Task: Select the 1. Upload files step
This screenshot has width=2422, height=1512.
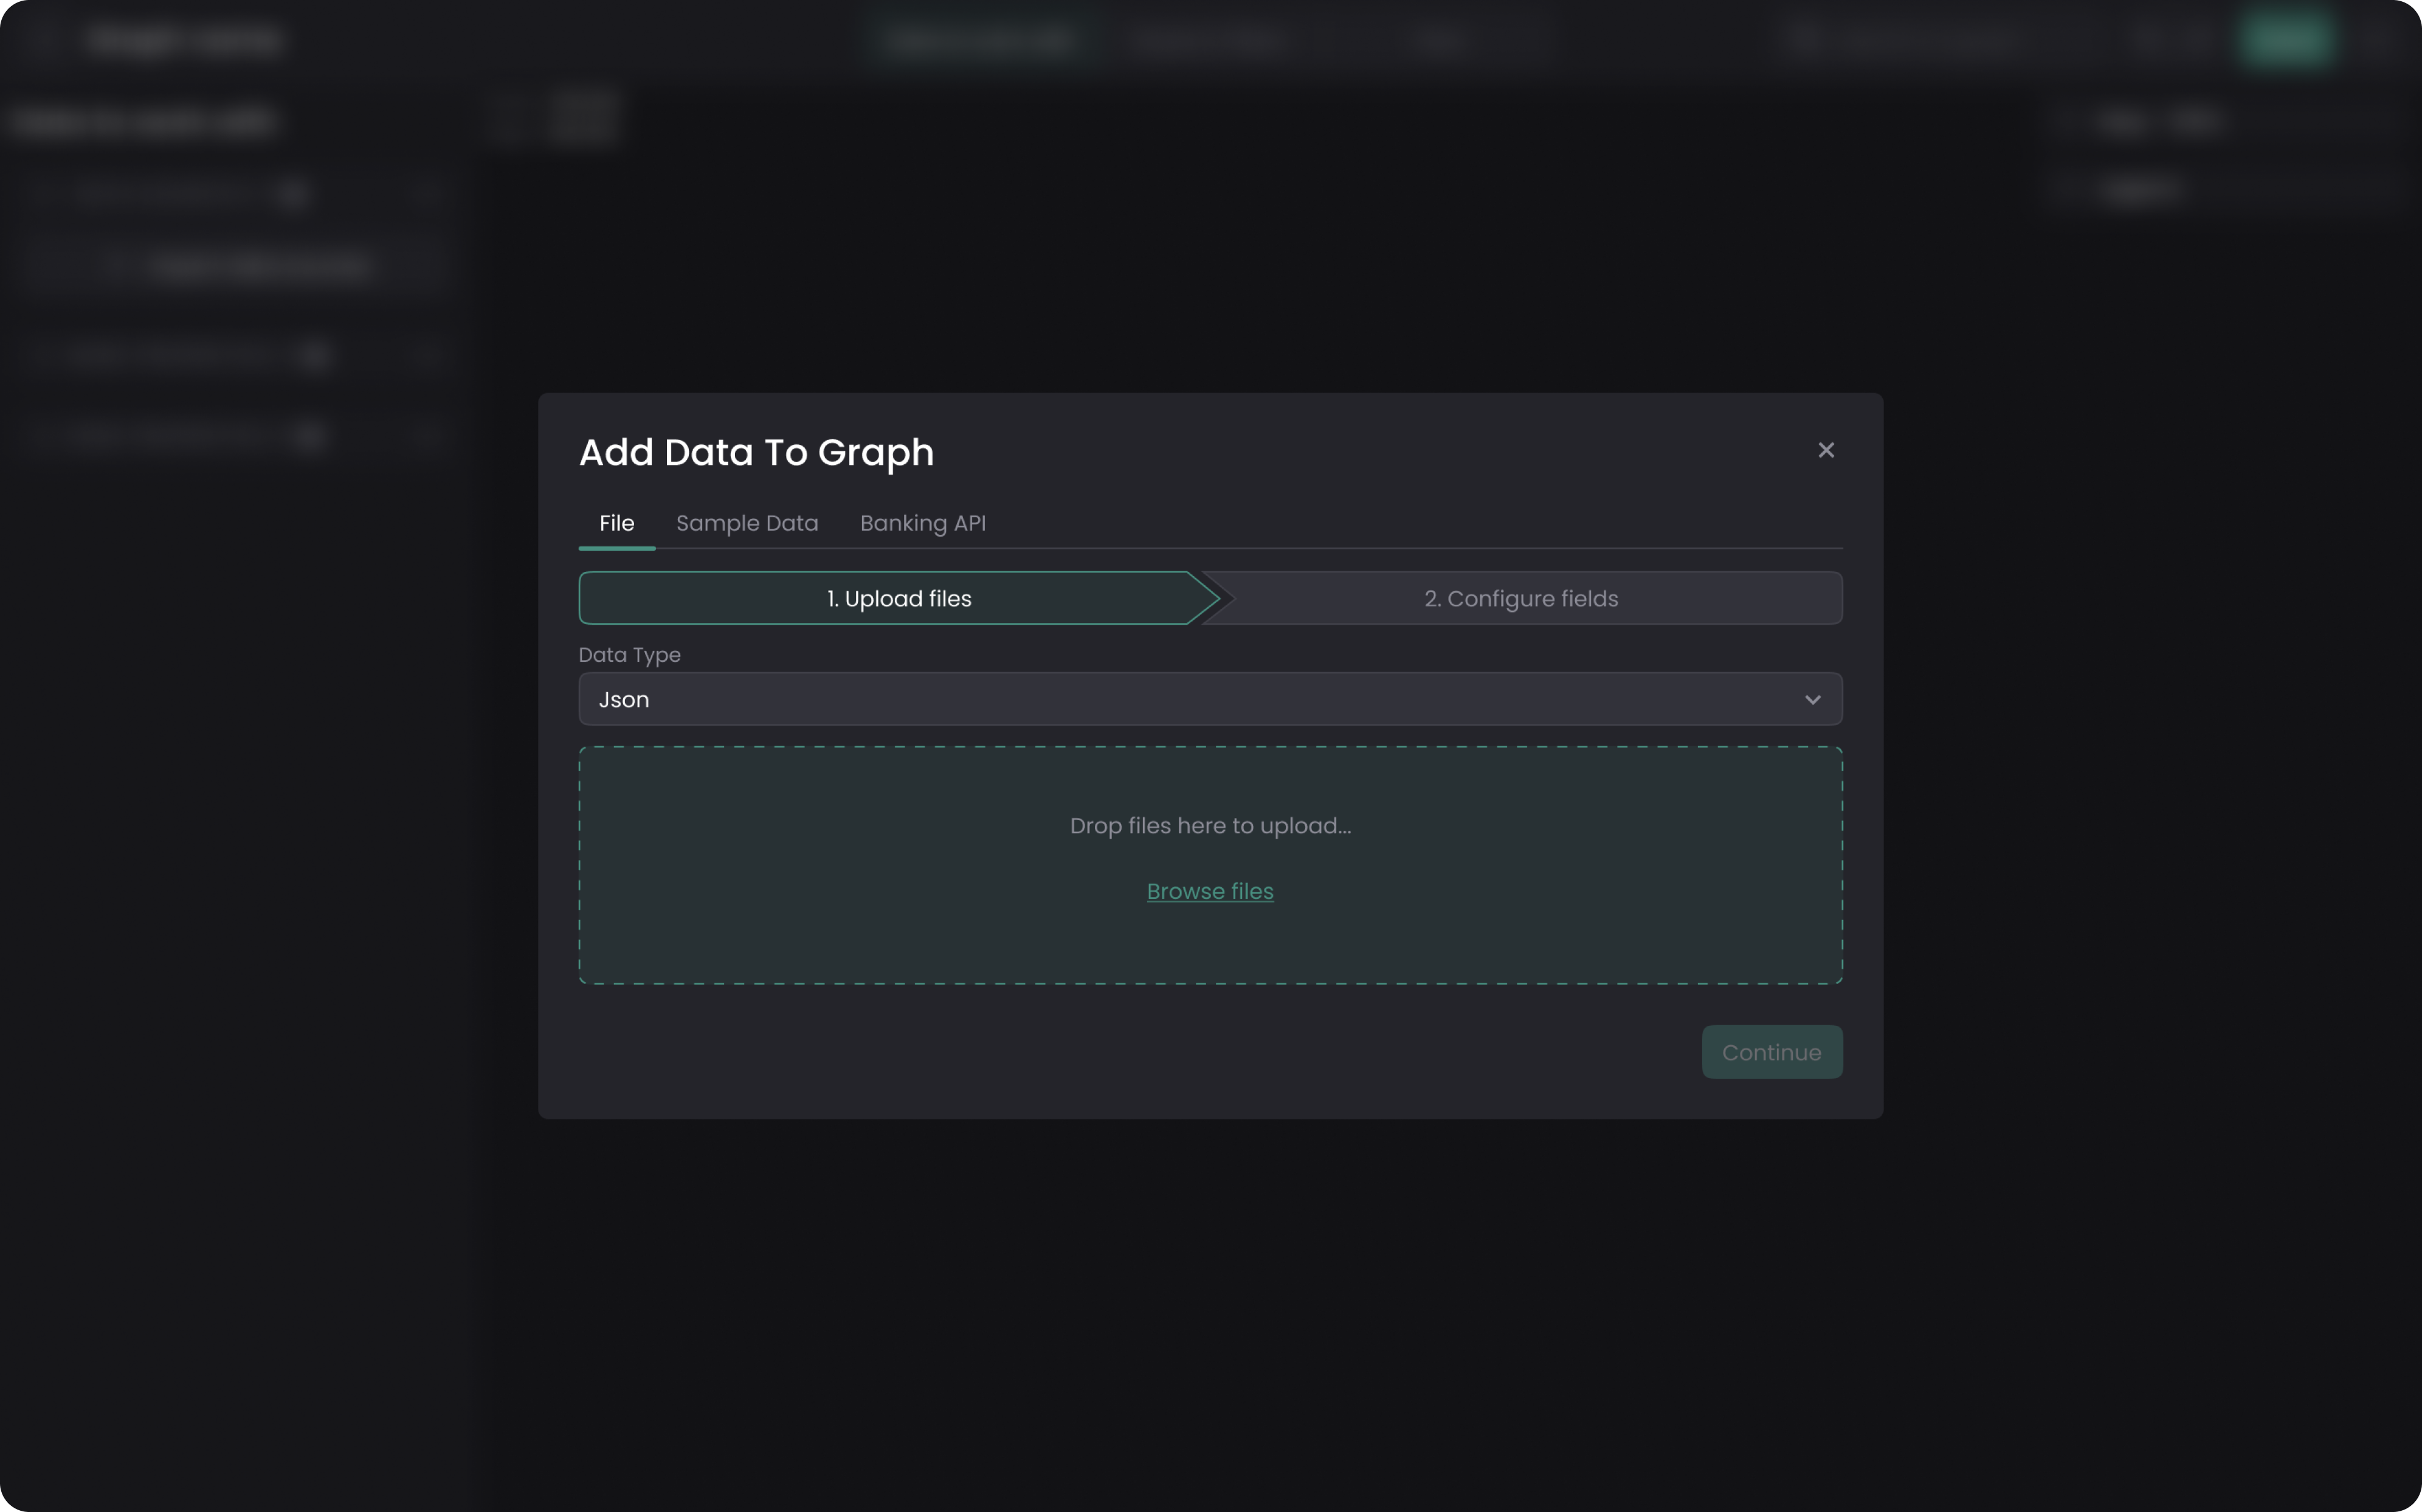Action: (899, 598)
